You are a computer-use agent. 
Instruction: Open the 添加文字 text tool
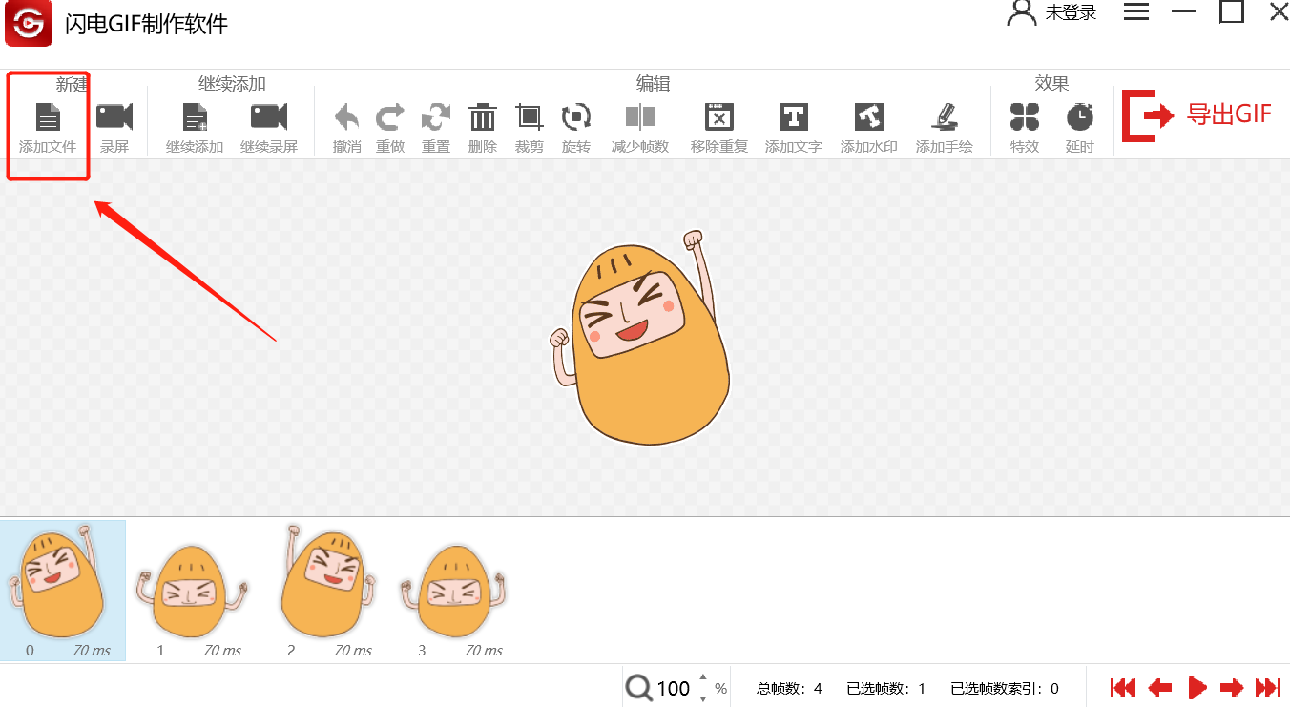[x=794, y=124]
